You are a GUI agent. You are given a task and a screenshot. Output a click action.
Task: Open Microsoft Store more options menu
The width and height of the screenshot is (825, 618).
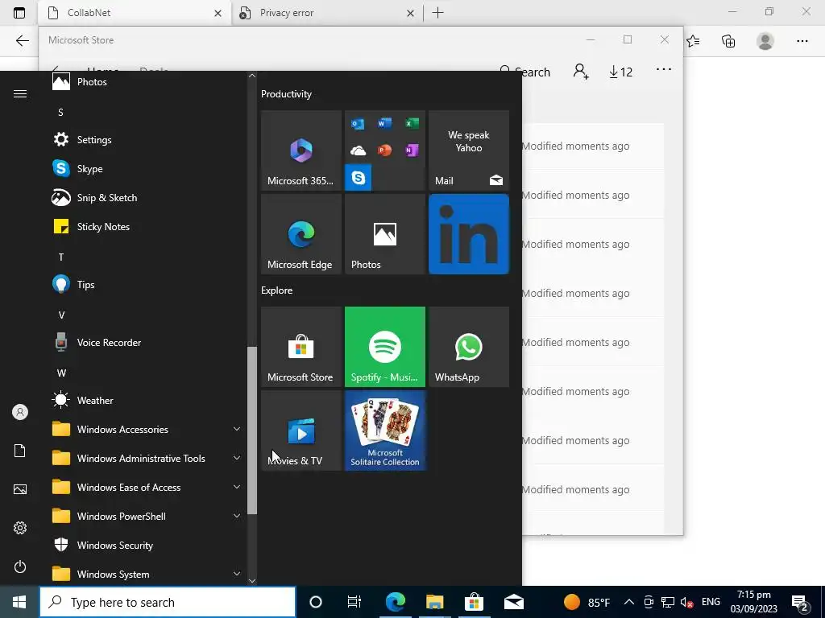coord(664,69)
